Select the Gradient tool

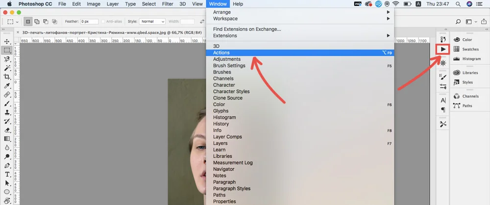pyautogui.click(x=6, y=139)
